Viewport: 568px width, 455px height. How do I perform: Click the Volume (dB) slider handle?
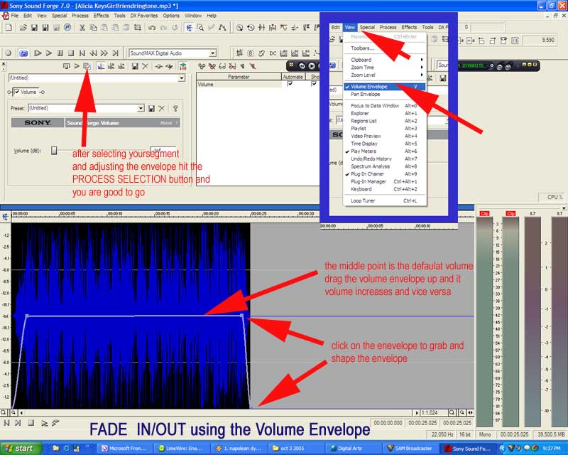pyautogui.click(x=54, y=150)
